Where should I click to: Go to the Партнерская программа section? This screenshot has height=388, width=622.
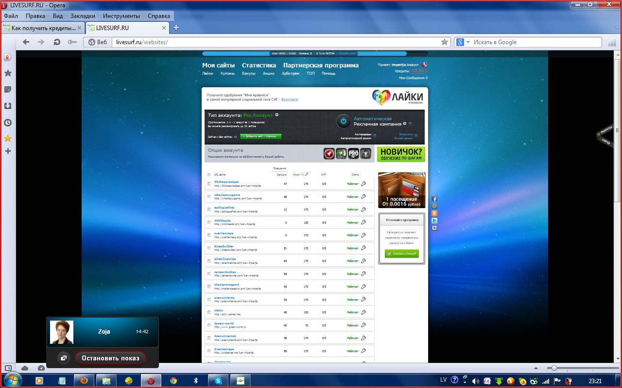click(321, 65)
